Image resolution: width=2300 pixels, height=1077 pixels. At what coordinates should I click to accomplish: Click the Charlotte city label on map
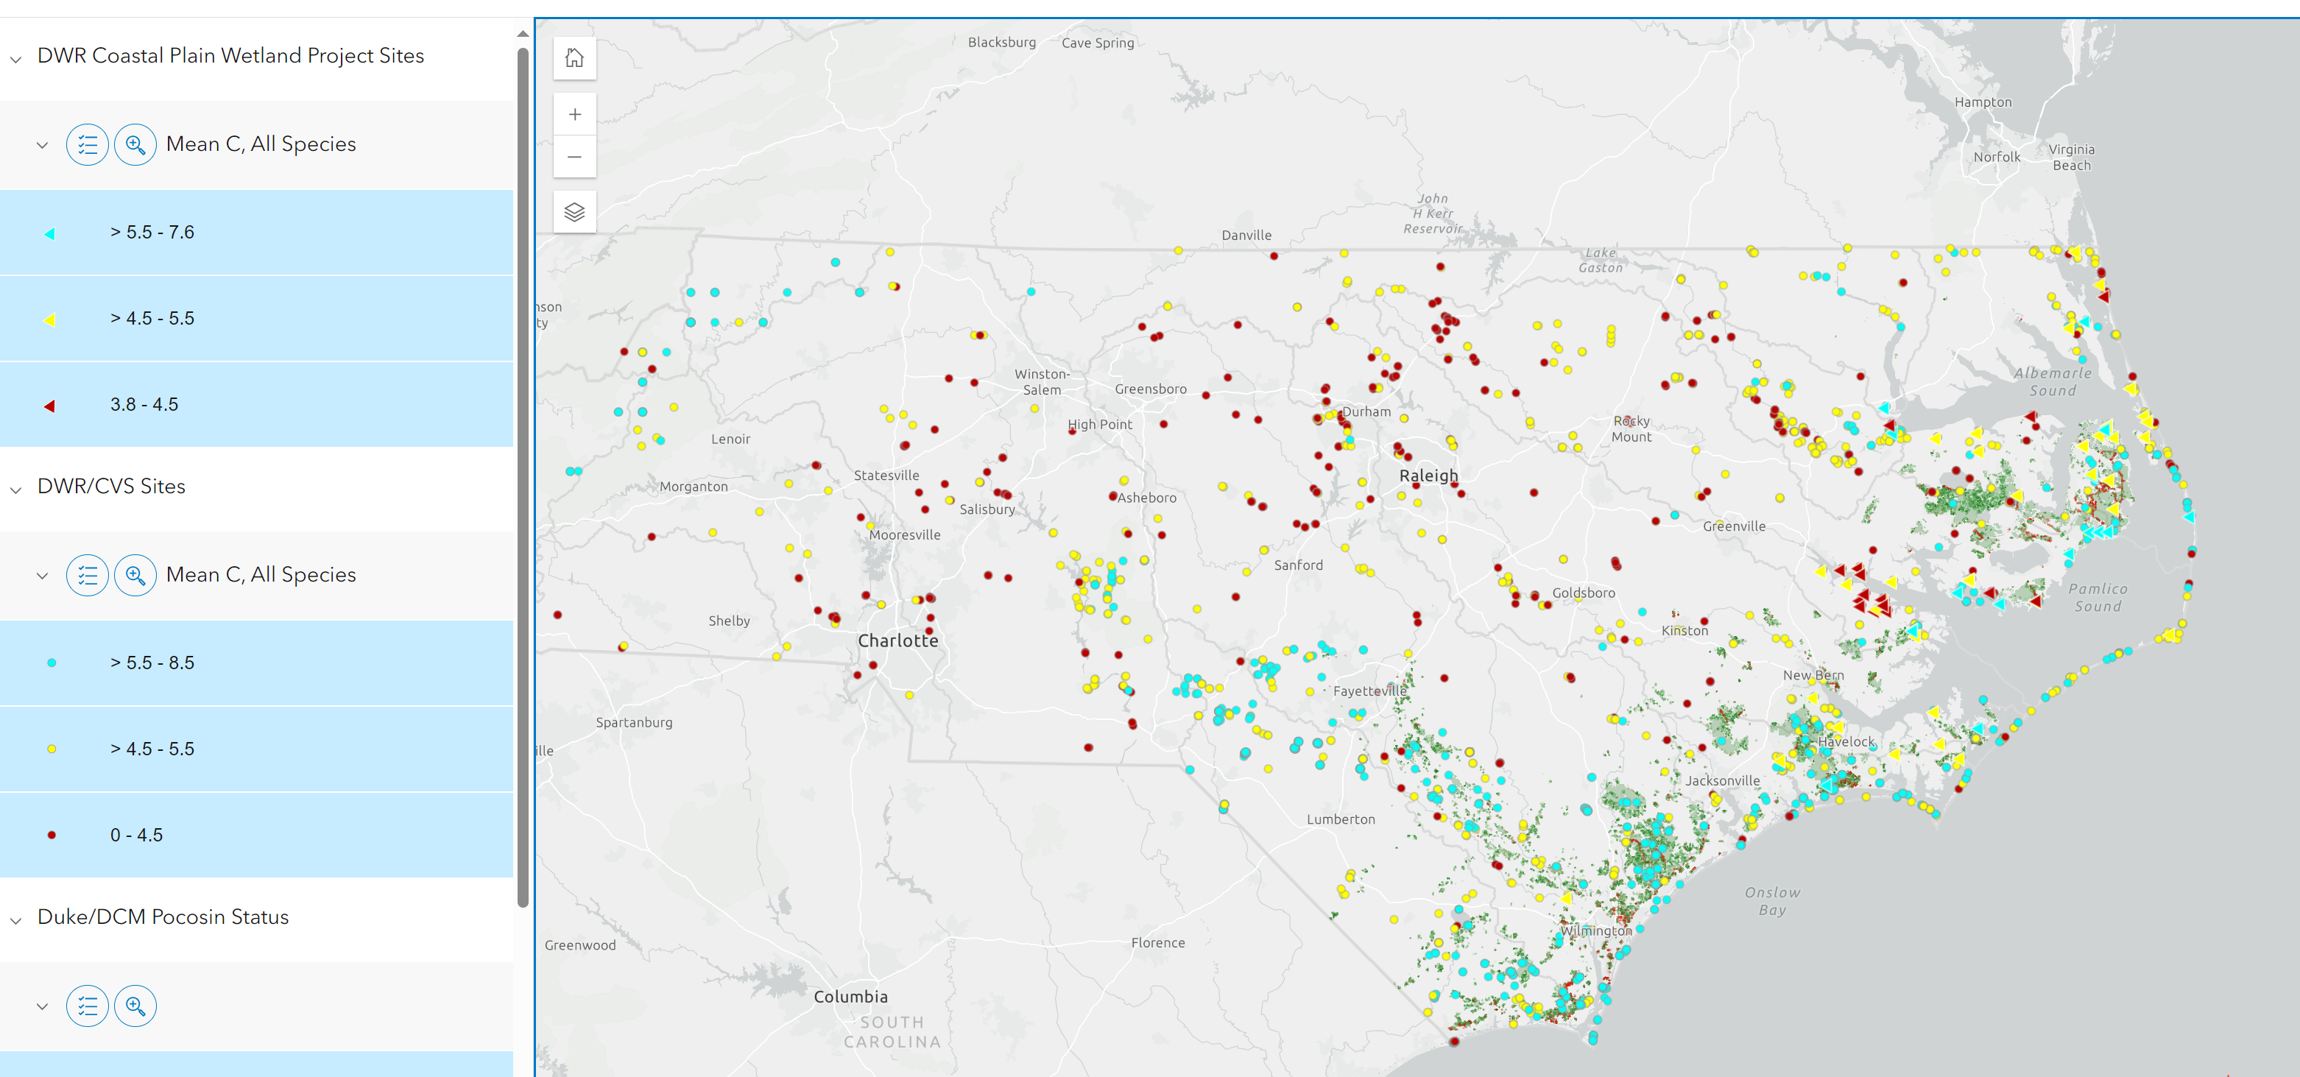tap(898, 640)
